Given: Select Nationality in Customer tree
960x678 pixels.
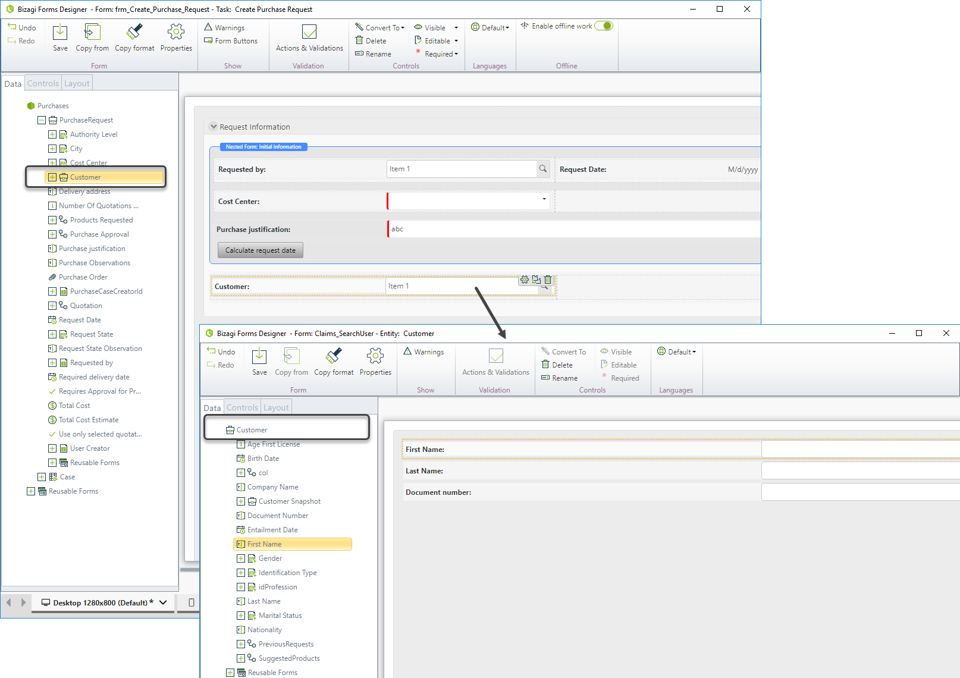Looking at the screenshot, I should click(x=259, y=630).
